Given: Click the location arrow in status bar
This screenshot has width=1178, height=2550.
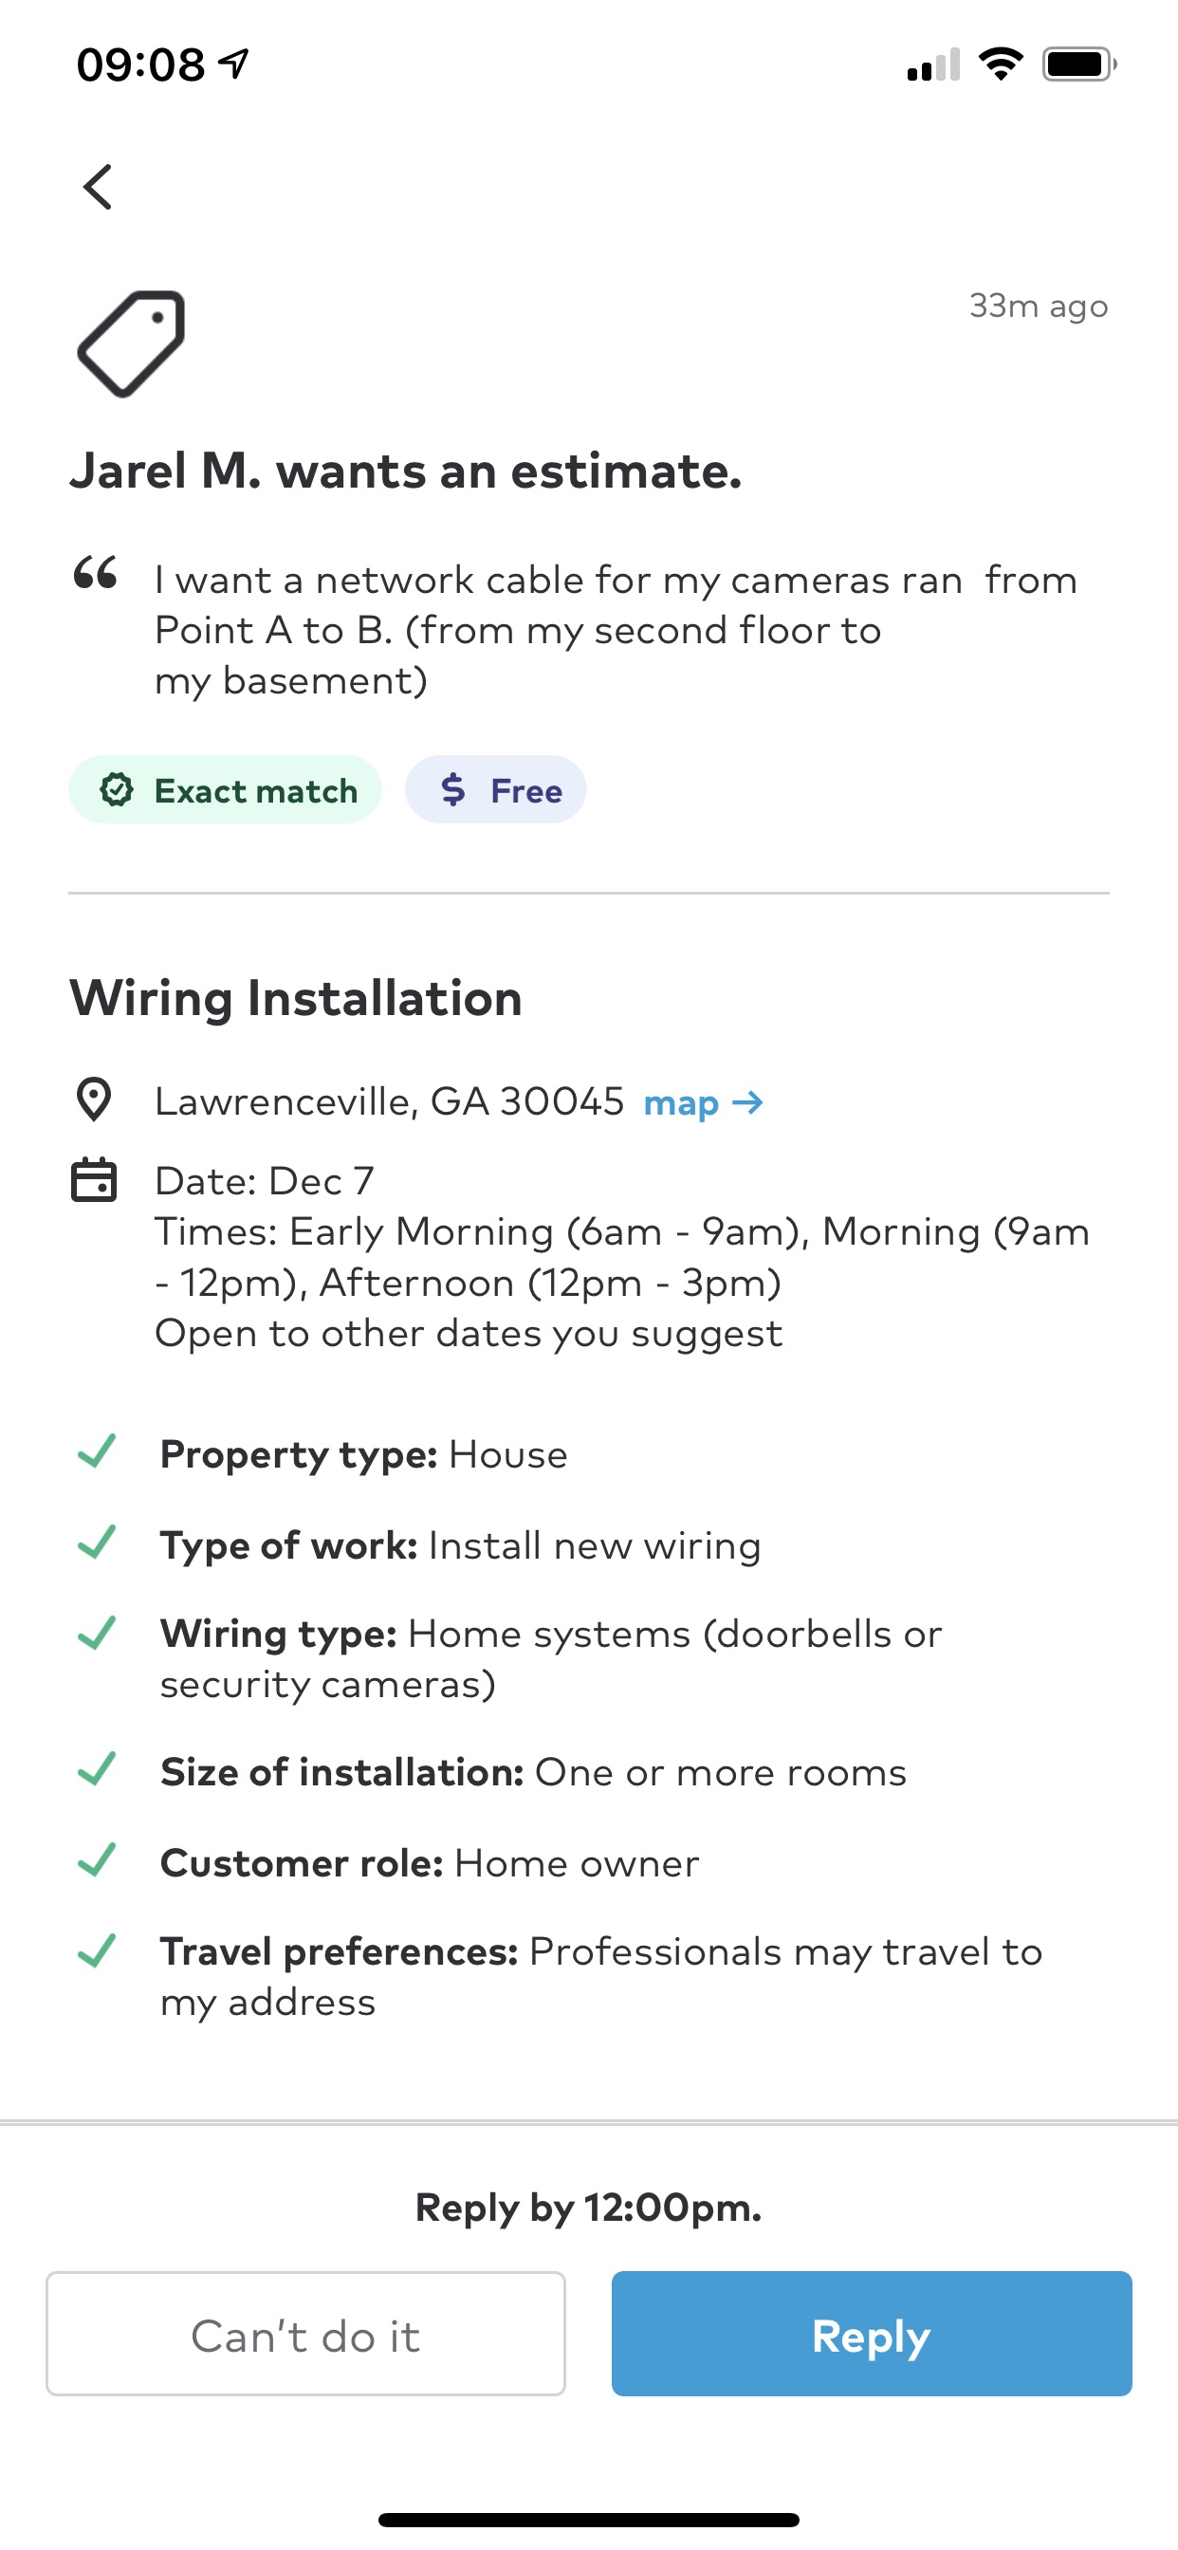Looking at the screenshot, I should point(233,65).
